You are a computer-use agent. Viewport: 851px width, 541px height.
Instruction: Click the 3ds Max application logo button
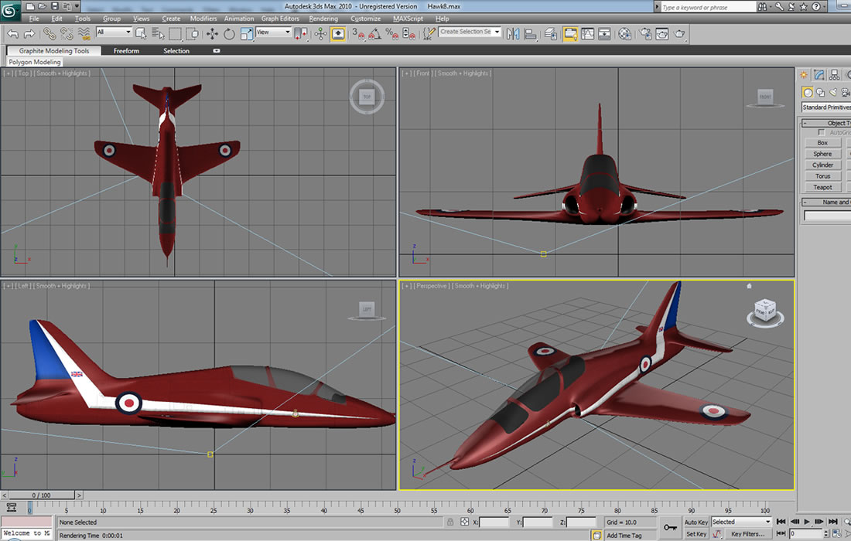pyautogui.click(x=12, y=10)
